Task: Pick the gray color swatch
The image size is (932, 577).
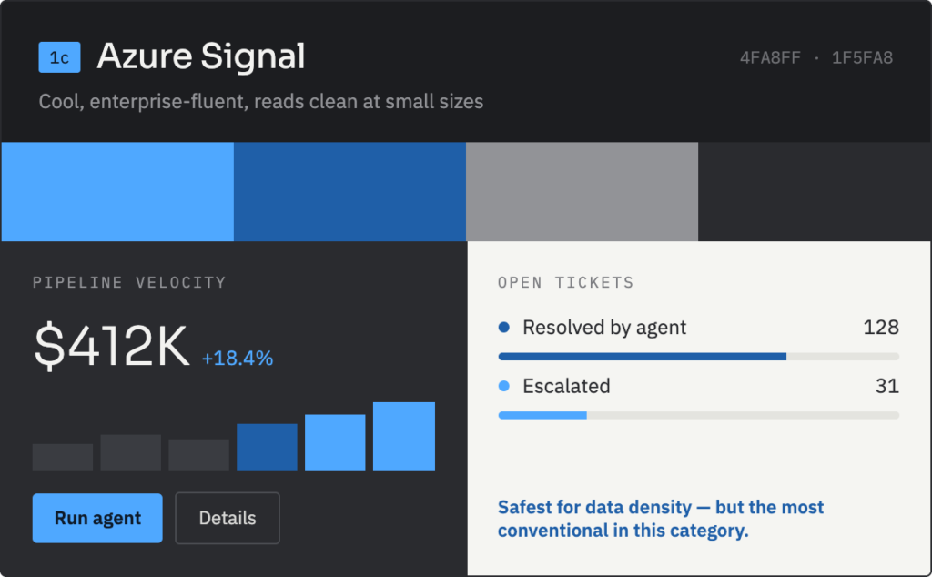Action: point(582,191)
